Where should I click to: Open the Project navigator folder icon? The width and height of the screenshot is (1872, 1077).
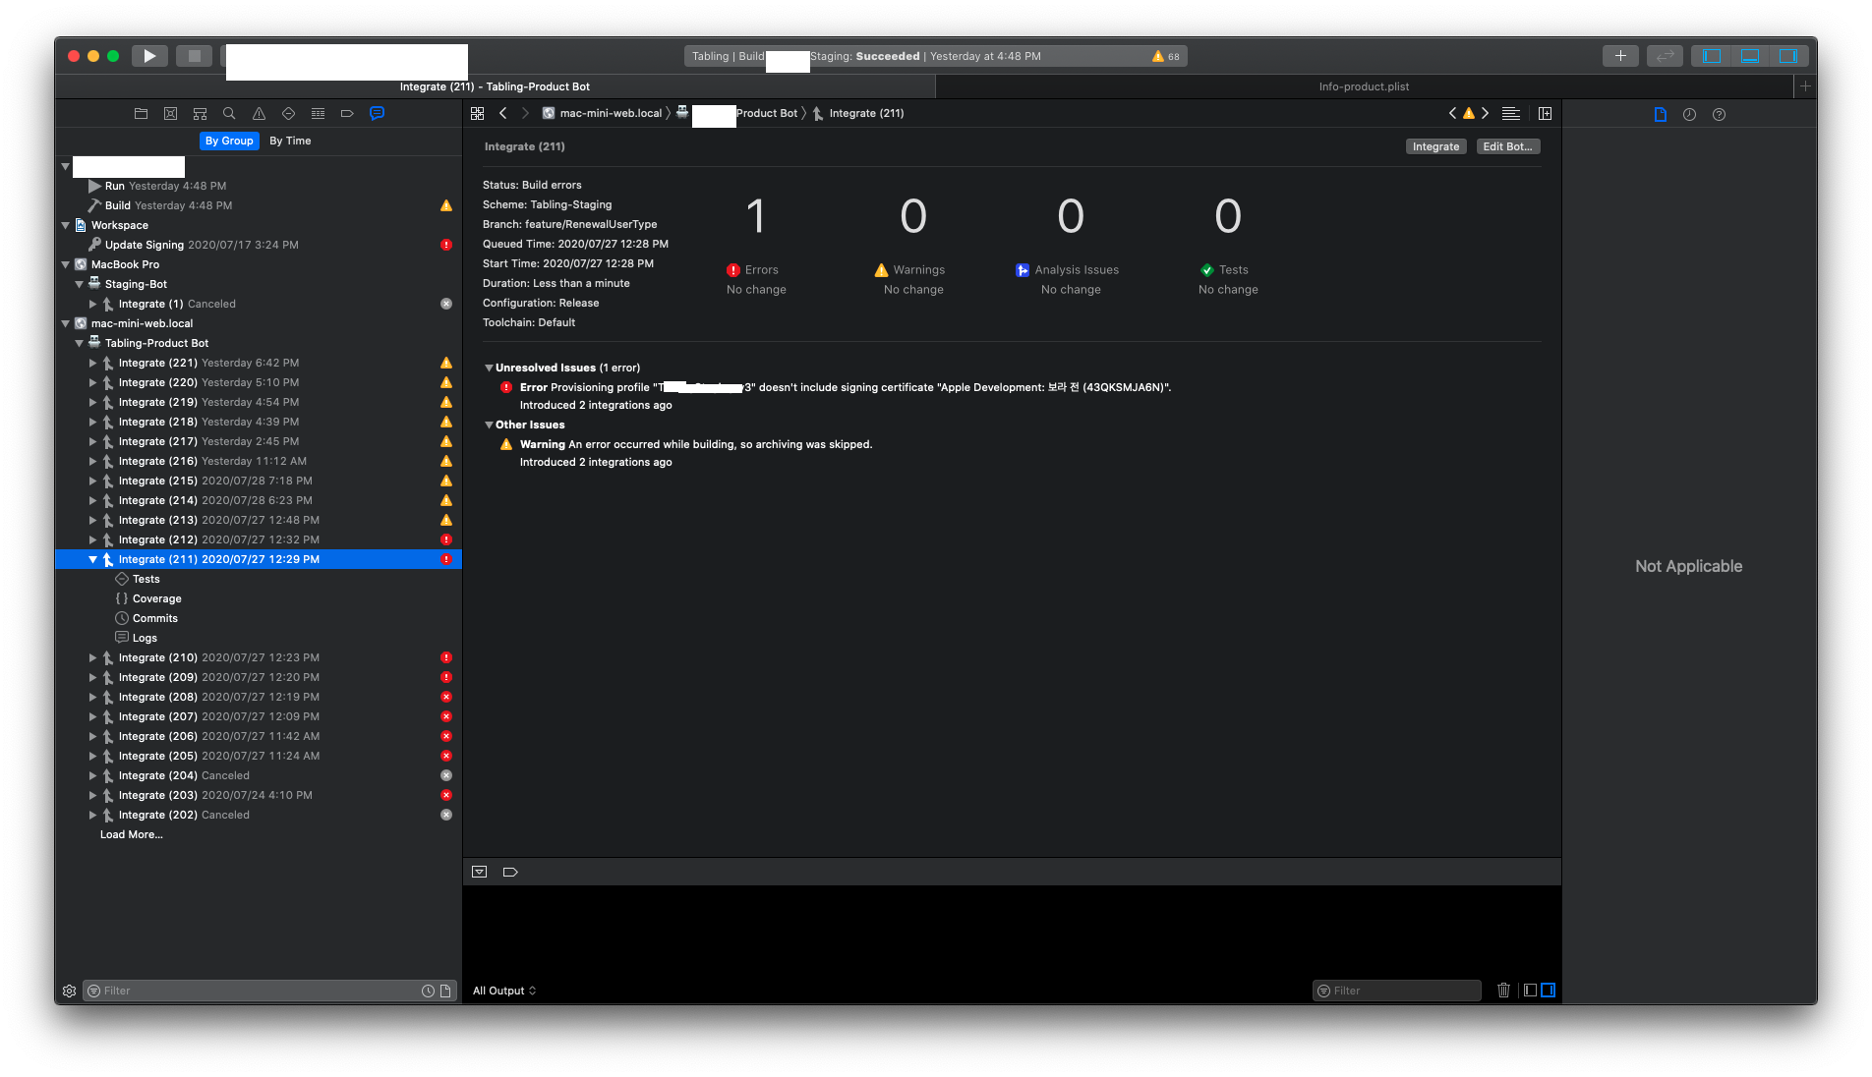click(x=141, y=114)
